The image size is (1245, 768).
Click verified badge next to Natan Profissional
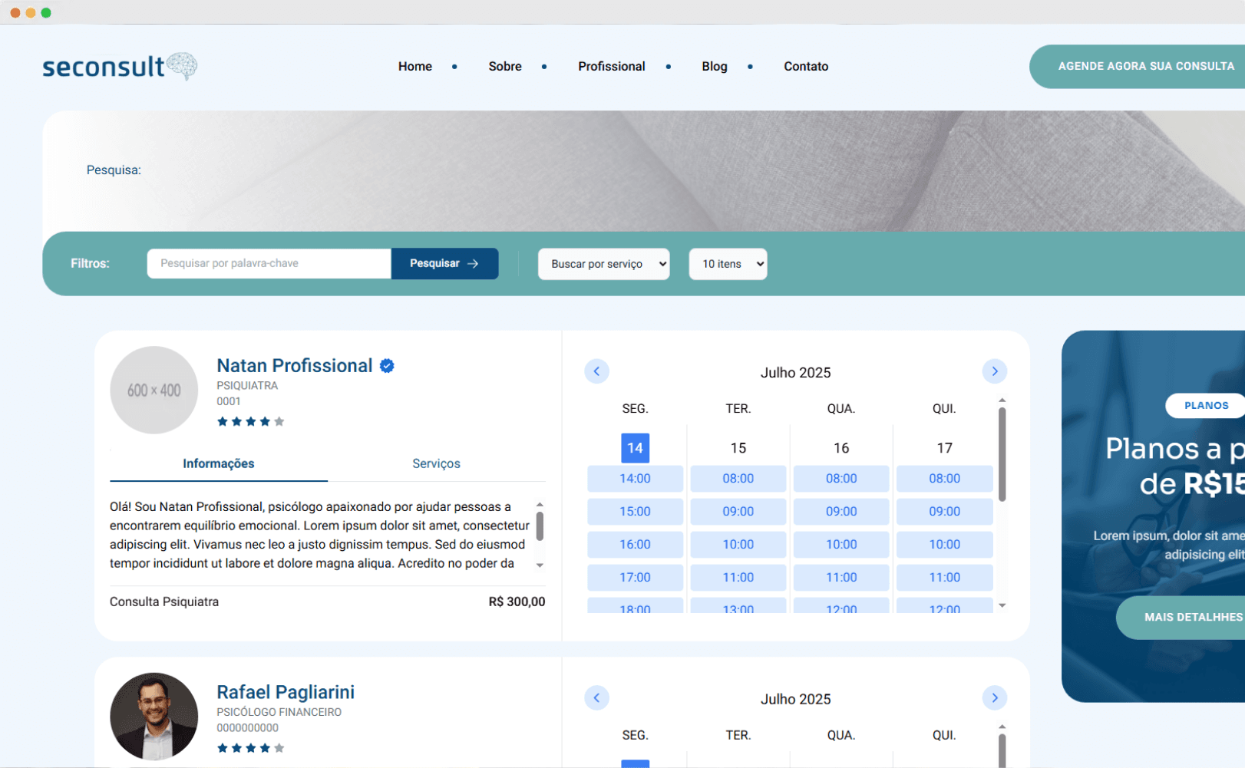coord(387,366)
